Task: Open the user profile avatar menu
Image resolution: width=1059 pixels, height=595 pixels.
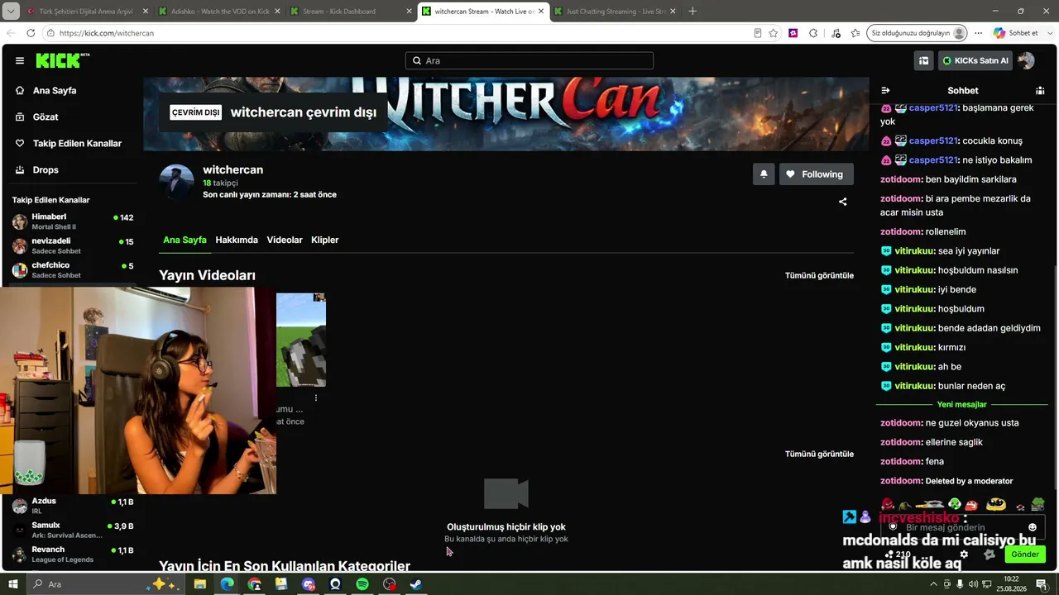Action: pyautogui.click(x=1026, y=60)
